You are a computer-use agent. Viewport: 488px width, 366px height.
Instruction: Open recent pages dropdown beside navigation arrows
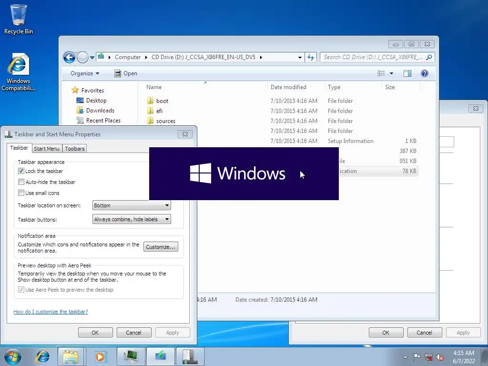92,58
